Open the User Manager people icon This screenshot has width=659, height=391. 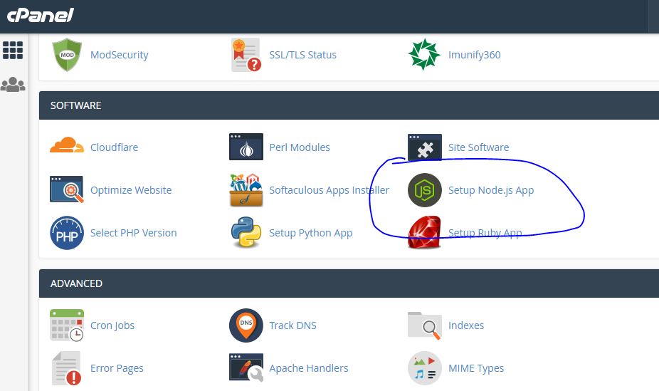13,85
